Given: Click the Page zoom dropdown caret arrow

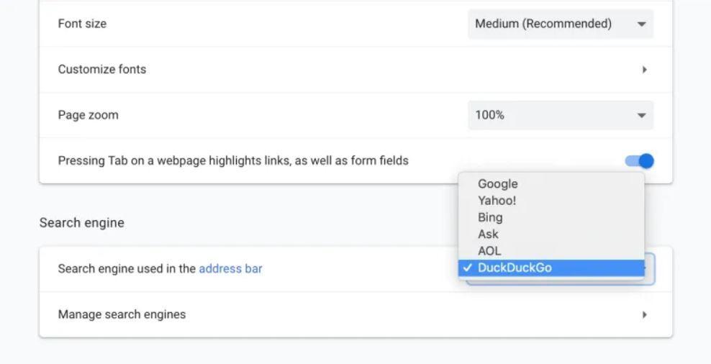Looking at the screenshot, I should pos(640,116).
